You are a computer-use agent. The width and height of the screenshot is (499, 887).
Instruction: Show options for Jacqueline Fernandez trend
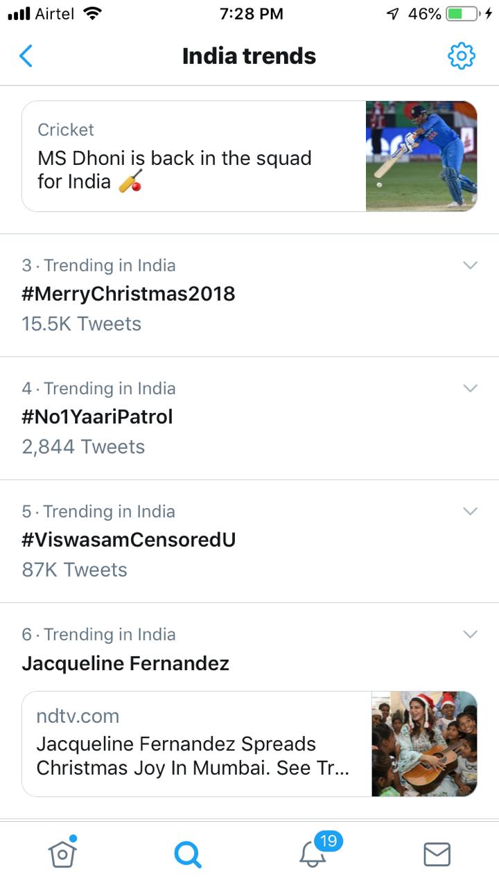(470, 634)
